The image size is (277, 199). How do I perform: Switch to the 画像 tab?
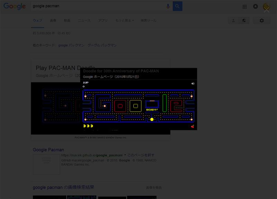pos(53,20)
